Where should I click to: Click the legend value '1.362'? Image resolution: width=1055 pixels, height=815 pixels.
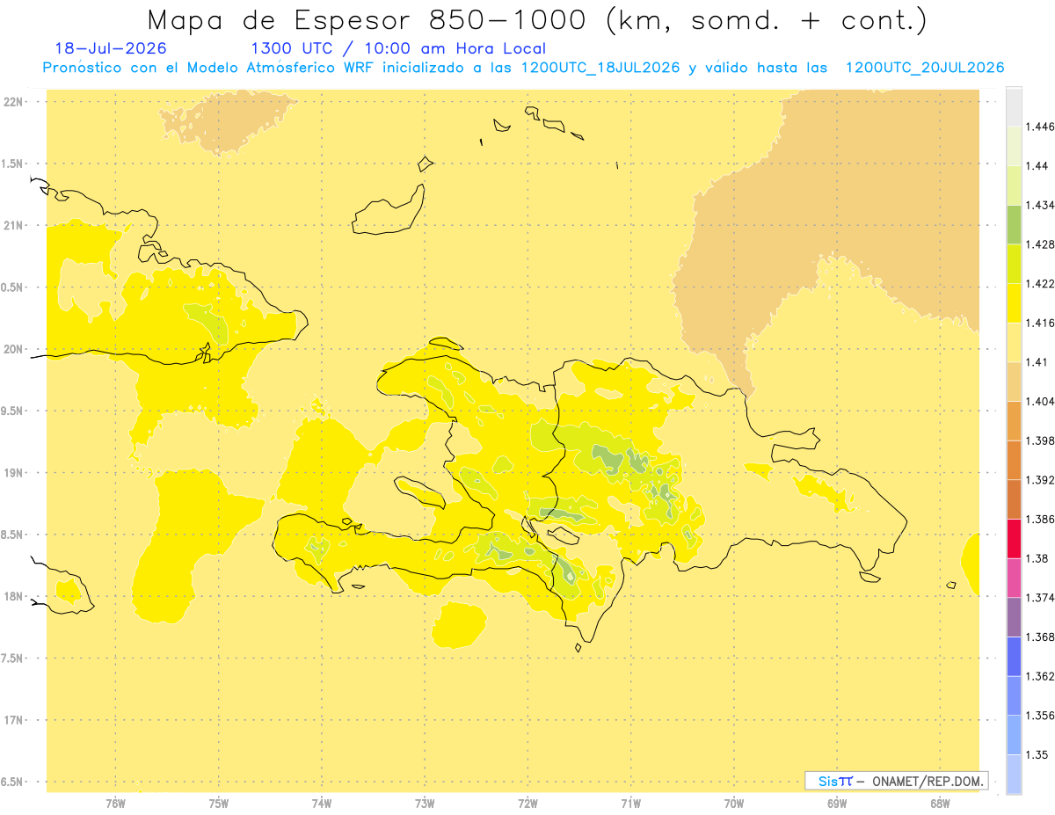point(1040,676)
